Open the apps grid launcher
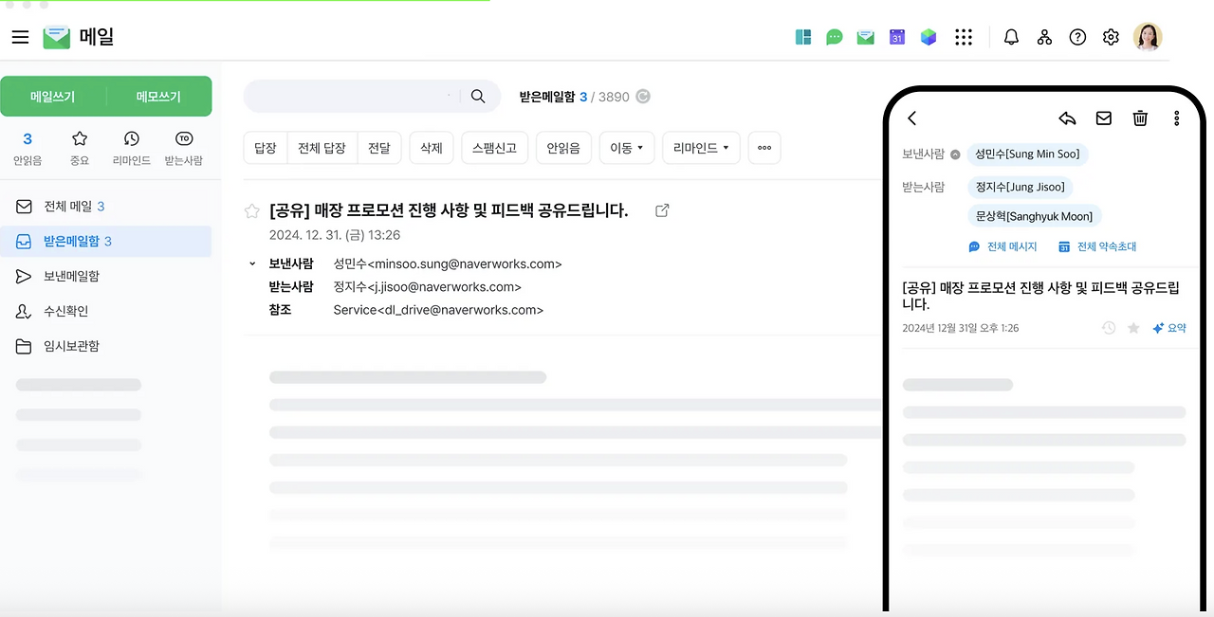Image resolution: width=1214 pixels, height=617 pixels. click(964, 37)
